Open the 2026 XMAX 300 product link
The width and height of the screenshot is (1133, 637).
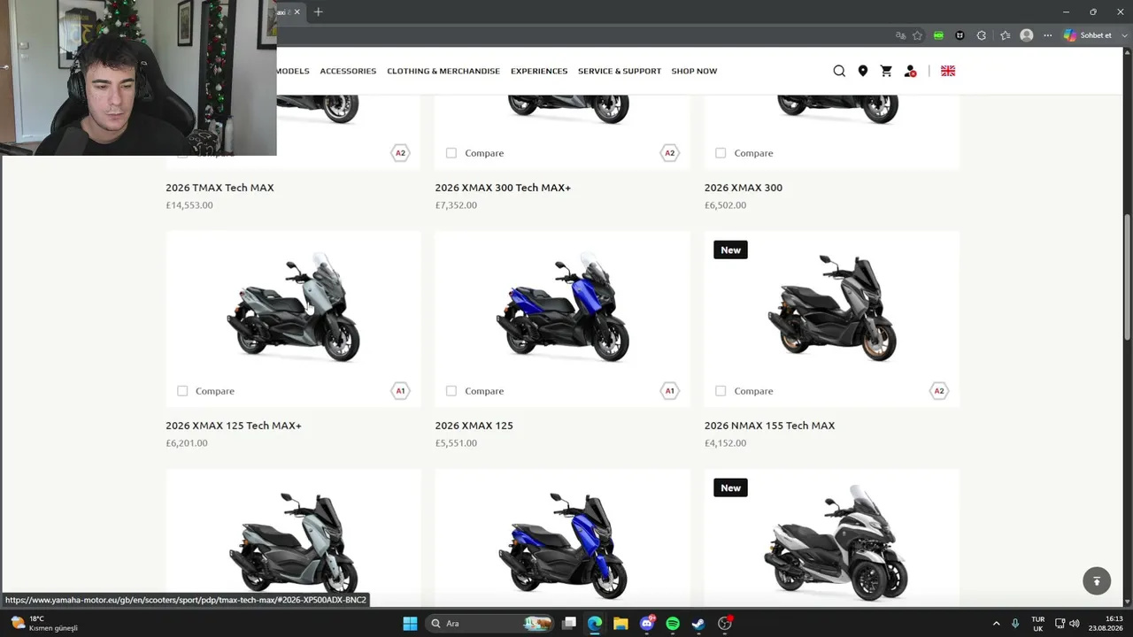point(744,188)
